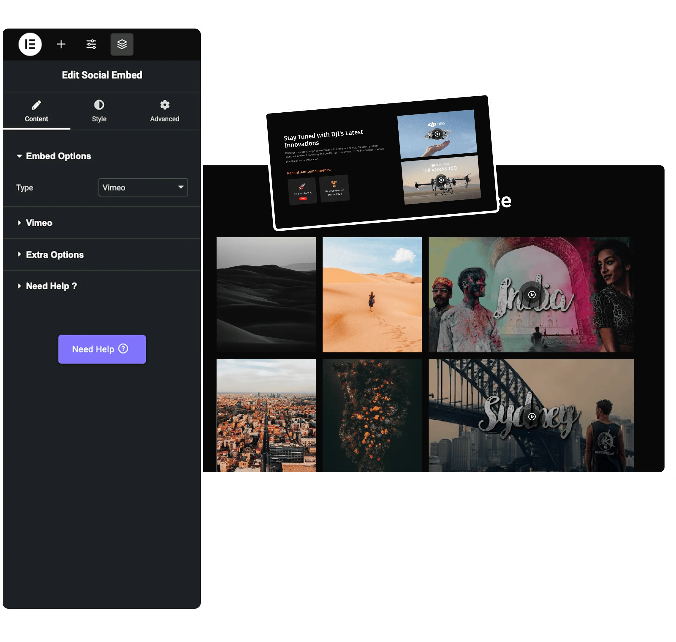This screenshot has width=676, height=642.
Task: Play the India video thumbnail
Action: (x=532, y=295)
